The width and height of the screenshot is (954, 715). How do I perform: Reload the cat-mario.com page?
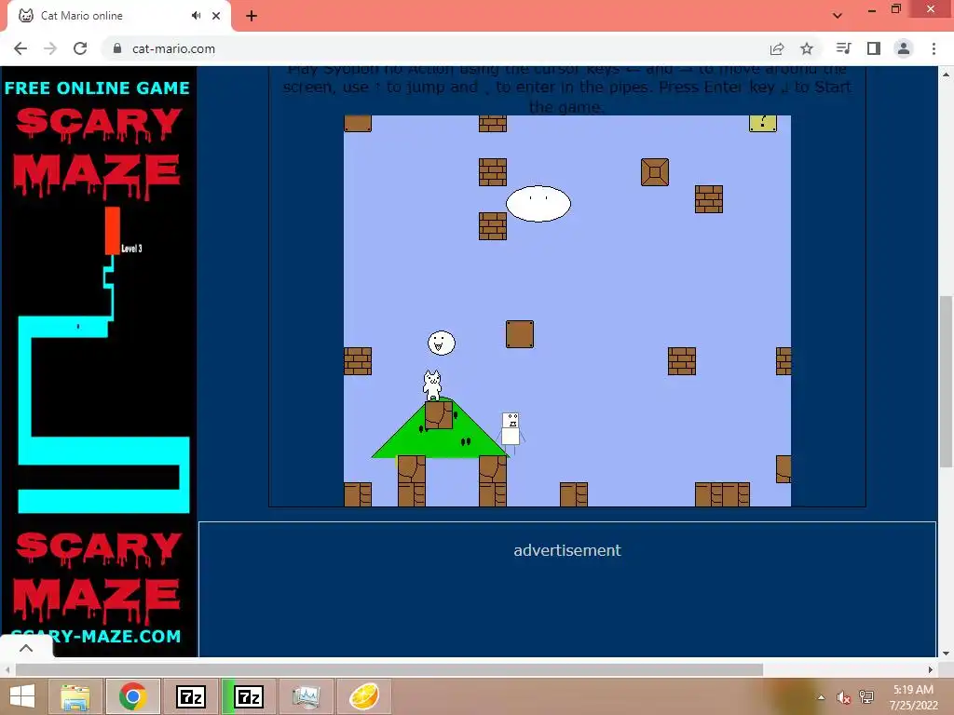[x=80, y=48]
